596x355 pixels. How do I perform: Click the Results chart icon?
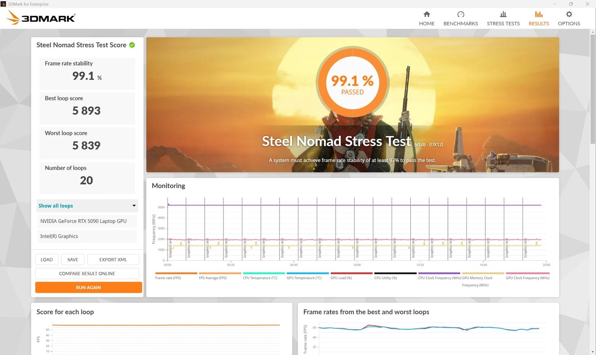pyautogui.click(x=539, y=14)
